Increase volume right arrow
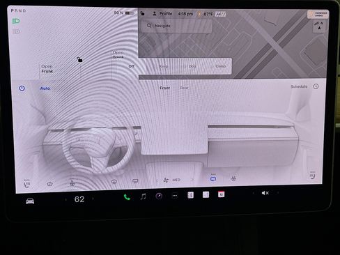Viewport: 340px width, 255px height. coord(278,192)
